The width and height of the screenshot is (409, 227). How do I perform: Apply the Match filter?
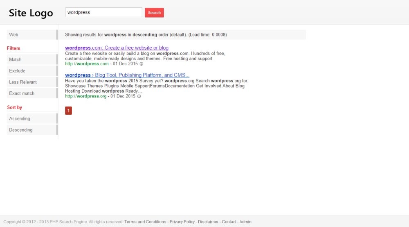pyautogui.click(x=32, y=60)
